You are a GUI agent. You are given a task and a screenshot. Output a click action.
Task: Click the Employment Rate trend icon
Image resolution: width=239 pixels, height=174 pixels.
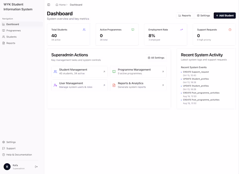[181, 30]
